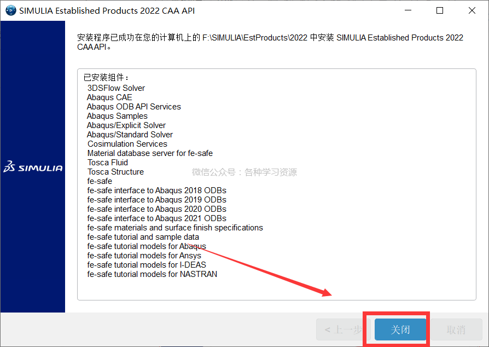Select 'Abaqus/Explicit Solver' entry
This screenshot has width=489, height=347.
coord(126,125)
